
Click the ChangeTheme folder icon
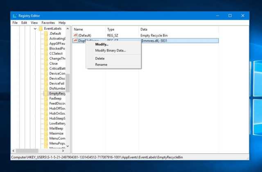pos(46,58)
